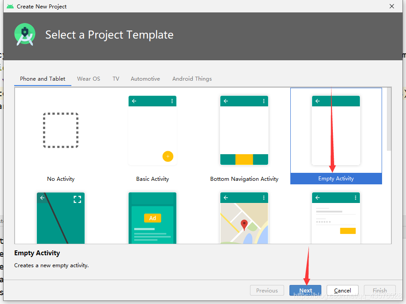Image resolution: width=406 pixels, height=304 pixels.
Task: Open the Automotive tab
Action: (x=145, y=79)
